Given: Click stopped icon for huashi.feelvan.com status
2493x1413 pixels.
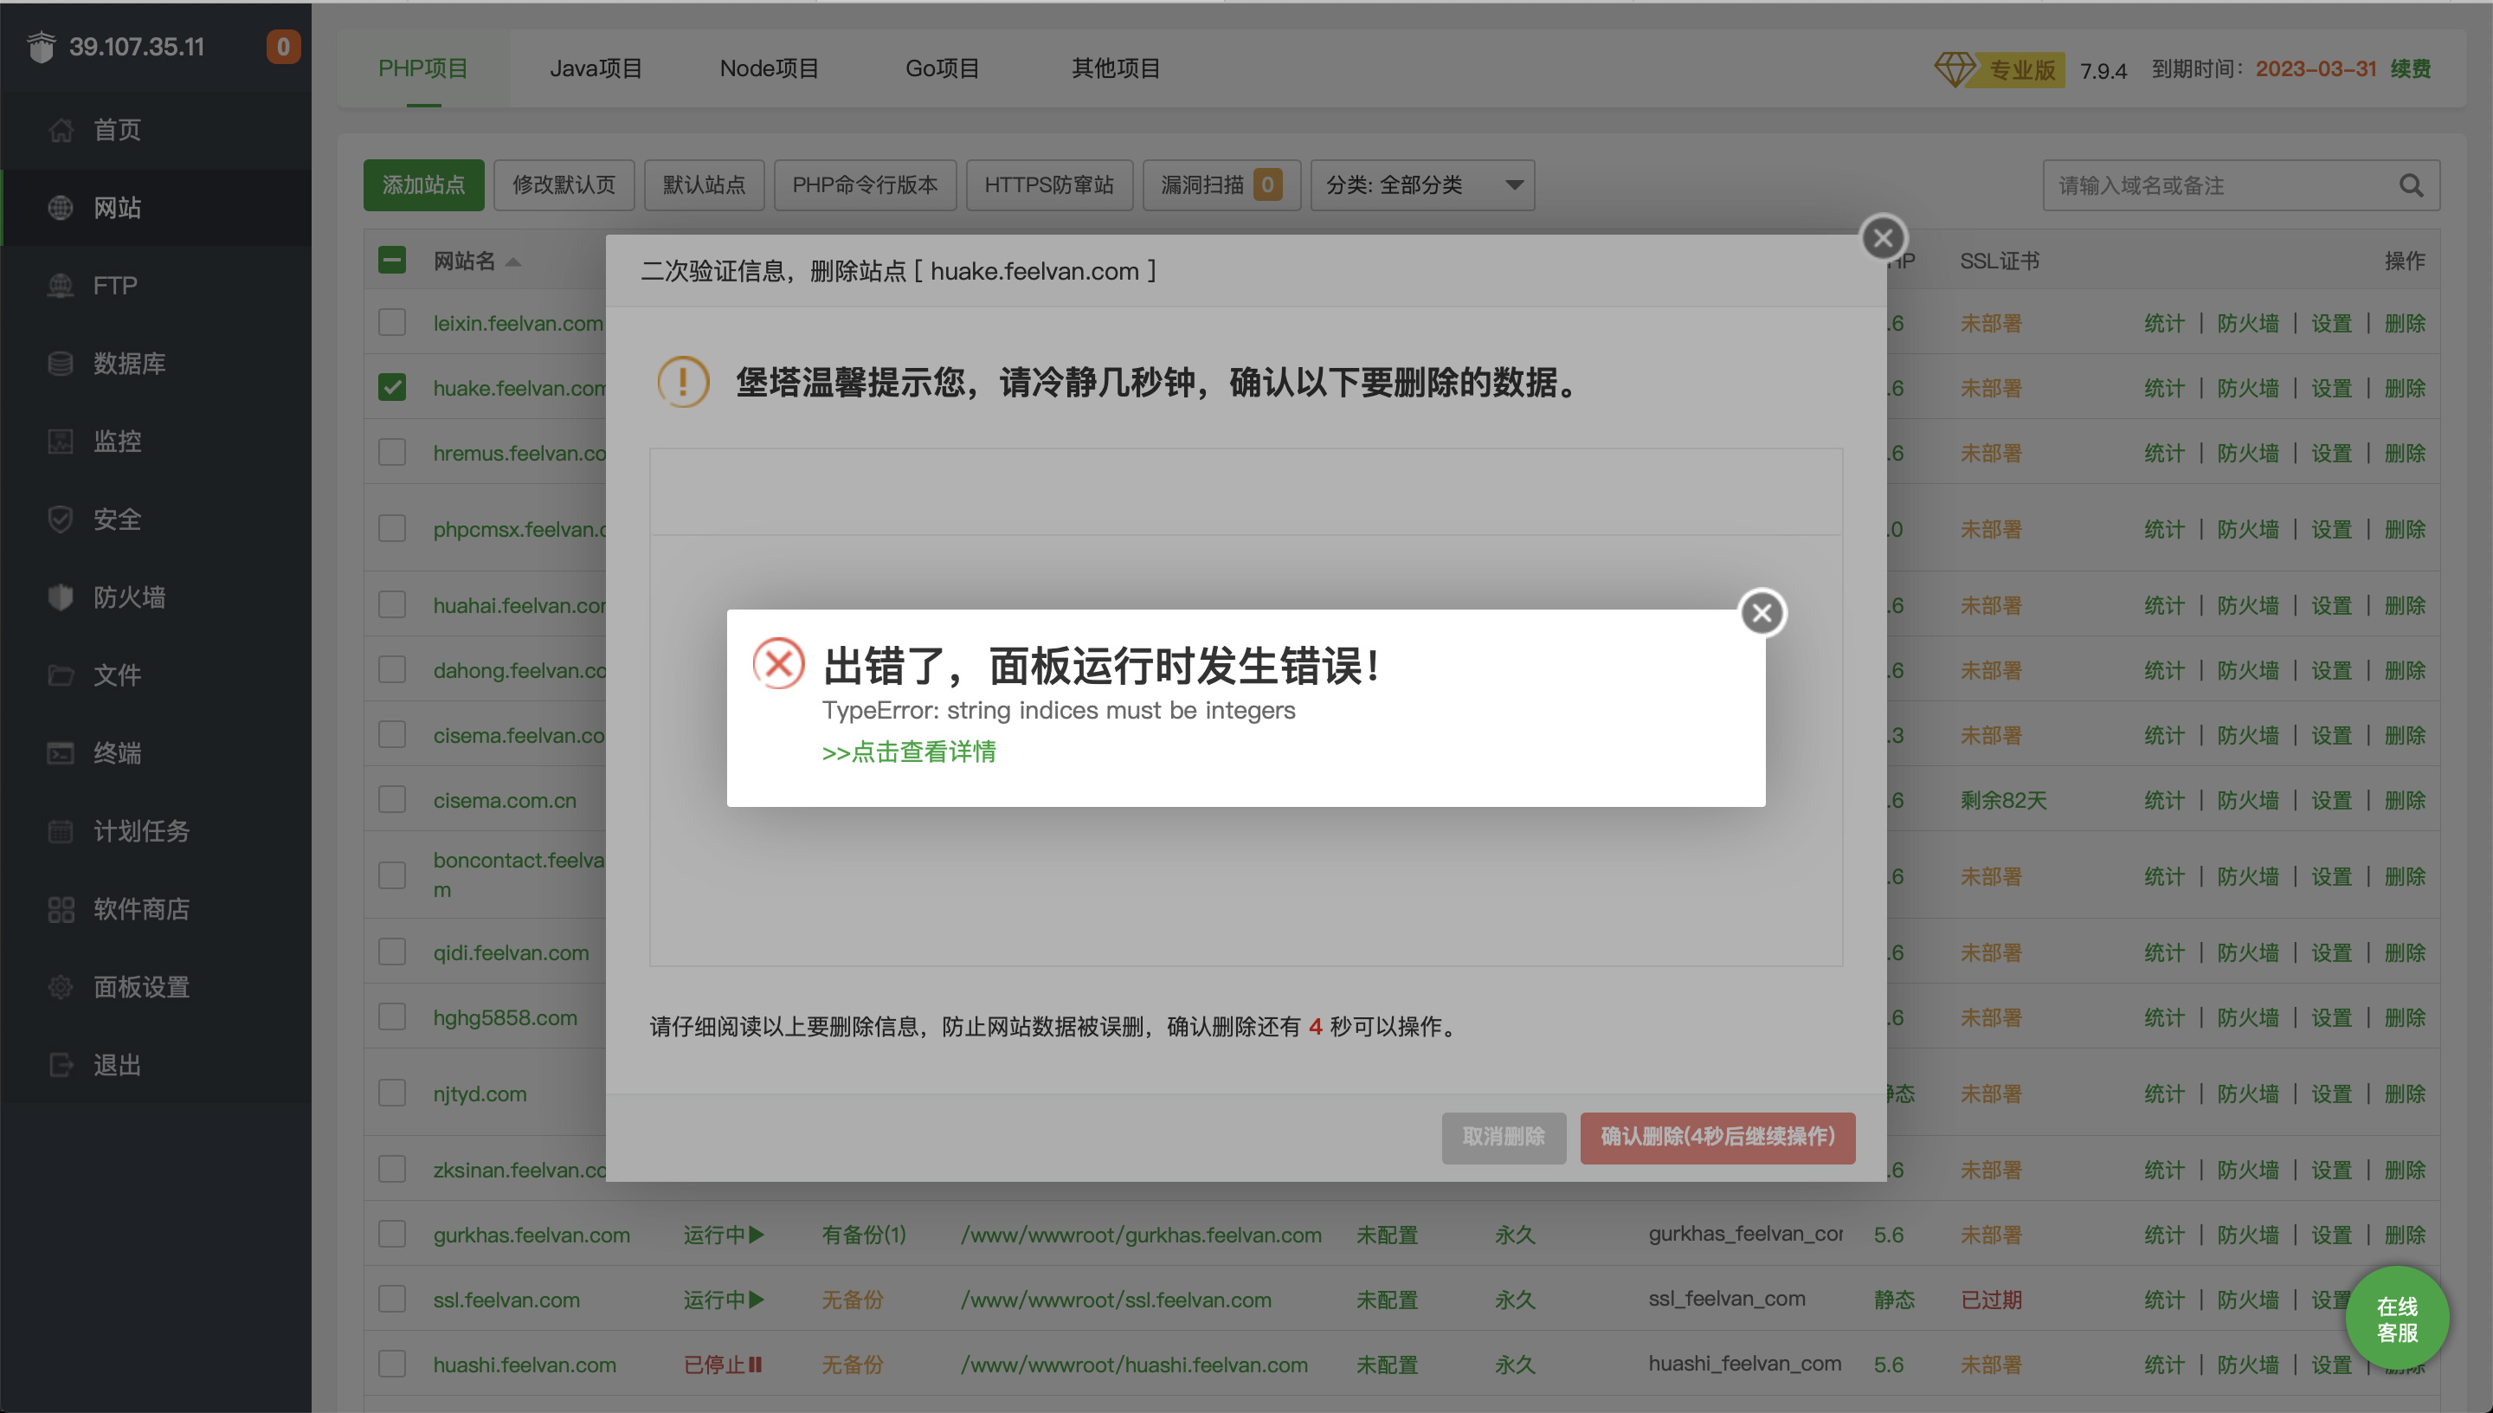Looking at the screenshot, I should [x=756, y=1365].
